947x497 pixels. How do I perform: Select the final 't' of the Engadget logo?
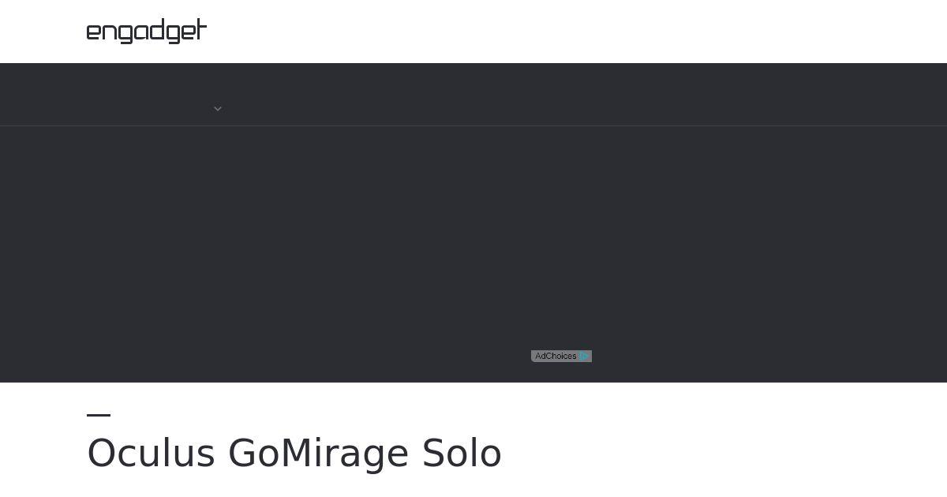pos(200,30)
